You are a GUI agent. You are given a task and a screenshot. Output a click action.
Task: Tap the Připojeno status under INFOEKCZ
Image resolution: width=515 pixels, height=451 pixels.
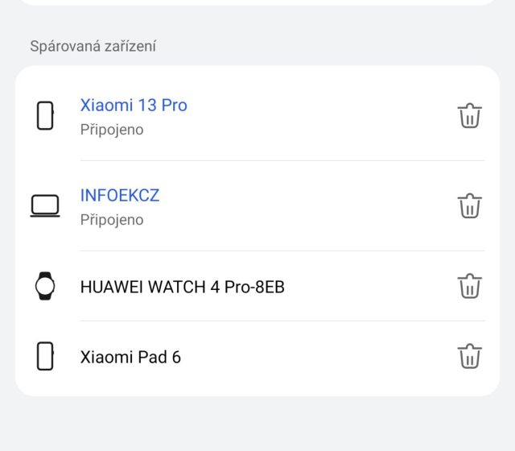(x=112, y=220)
